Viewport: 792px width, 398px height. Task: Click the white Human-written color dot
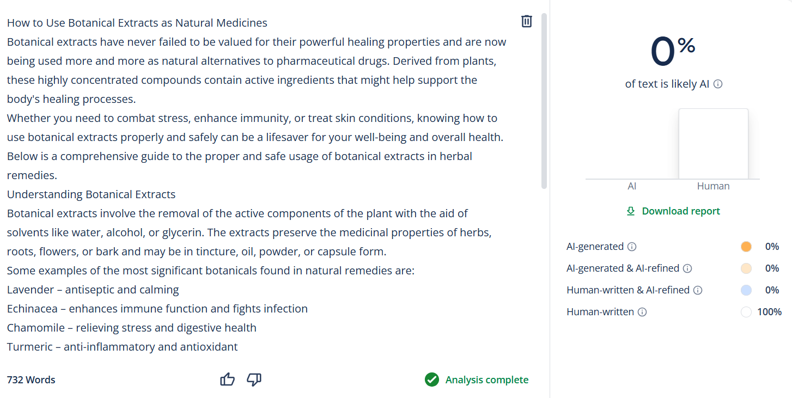click(746, 312)
